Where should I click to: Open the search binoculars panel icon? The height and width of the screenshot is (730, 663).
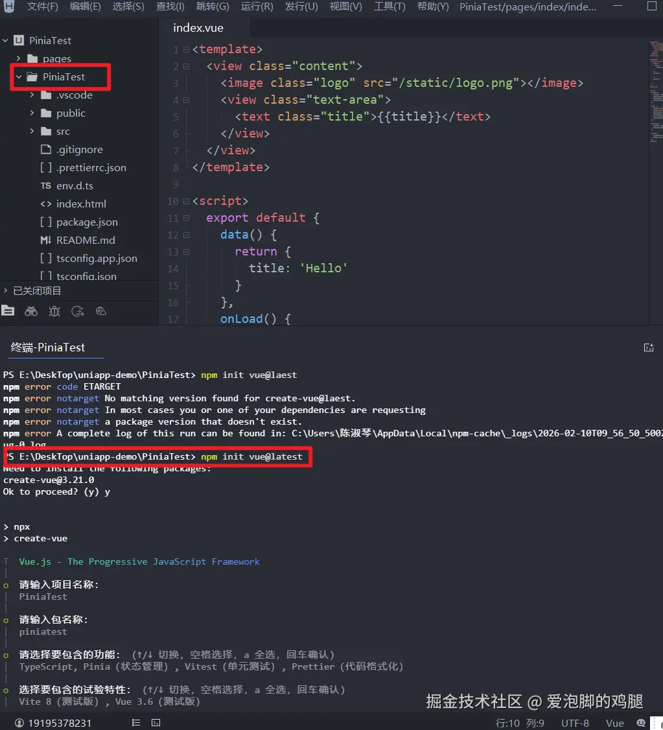pyautogui.click(x=31, y=311)
